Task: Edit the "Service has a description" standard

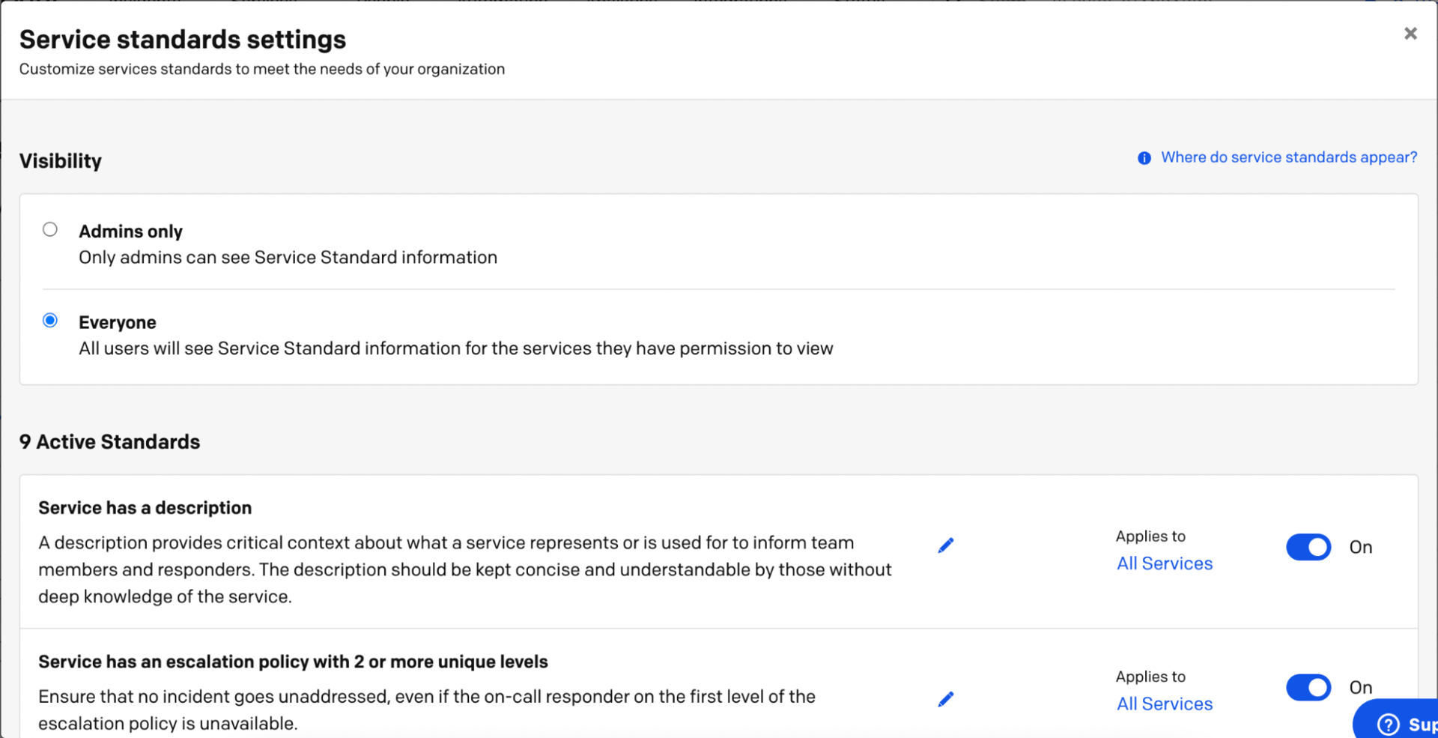Action: point(946,545)
